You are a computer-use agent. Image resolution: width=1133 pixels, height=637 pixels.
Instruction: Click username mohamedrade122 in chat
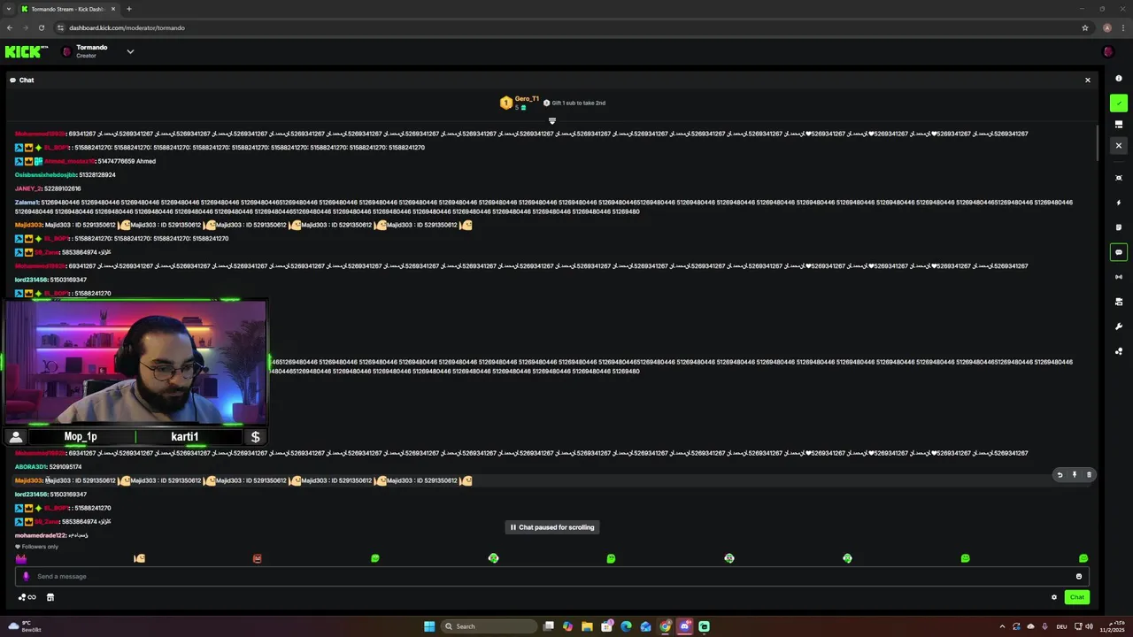point(40,535)
